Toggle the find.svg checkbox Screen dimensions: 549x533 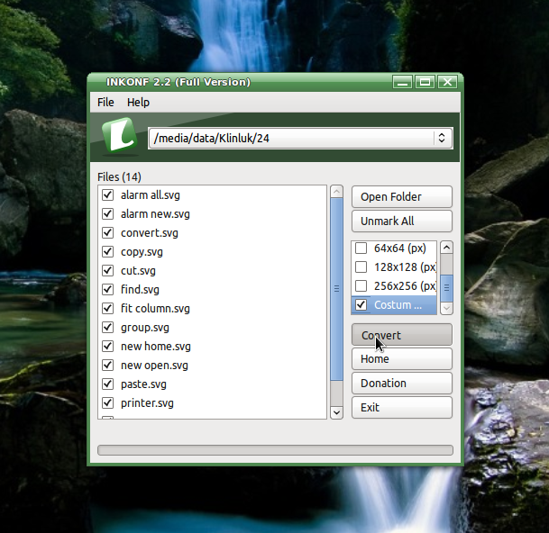pos(108,289)
